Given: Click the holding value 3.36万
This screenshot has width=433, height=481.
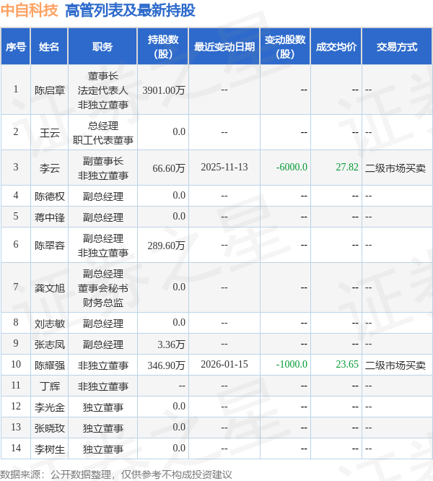Looking at the screenshot, I should point(171,344).
